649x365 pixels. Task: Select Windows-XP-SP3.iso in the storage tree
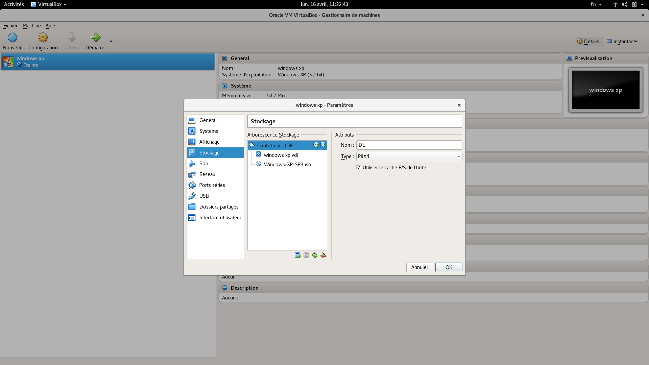point(287,165)
